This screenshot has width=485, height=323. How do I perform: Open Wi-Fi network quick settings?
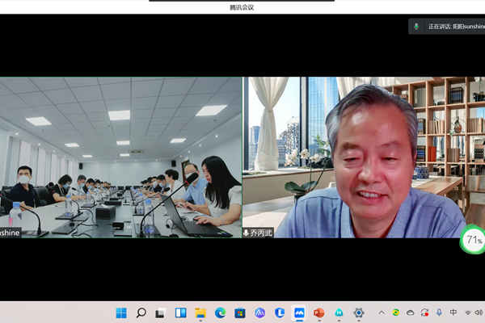[467, 313]
